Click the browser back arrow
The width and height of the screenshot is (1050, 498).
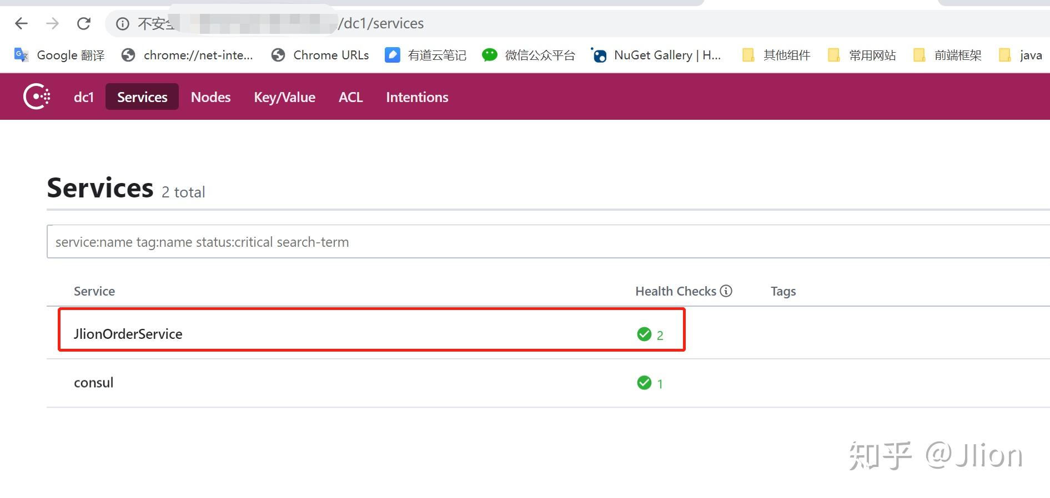click(x=22, y=23)
